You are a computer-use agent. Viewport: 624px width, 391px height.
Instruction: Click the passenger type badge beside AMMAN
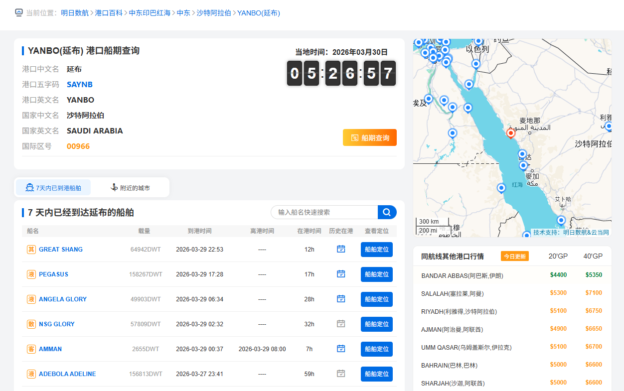tap(31, 349)
